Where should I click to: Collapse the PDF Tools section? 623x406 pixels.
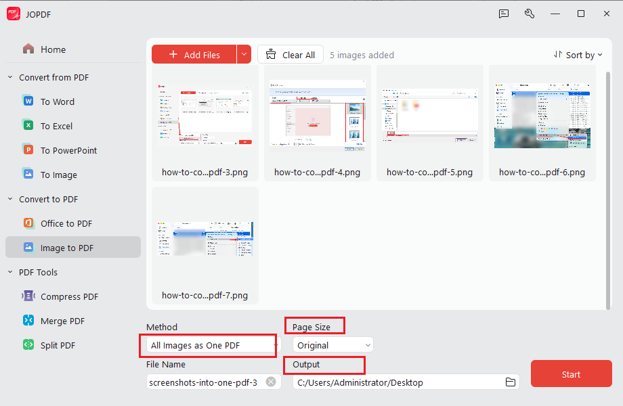pyautogui.click(x=10, y=272)
